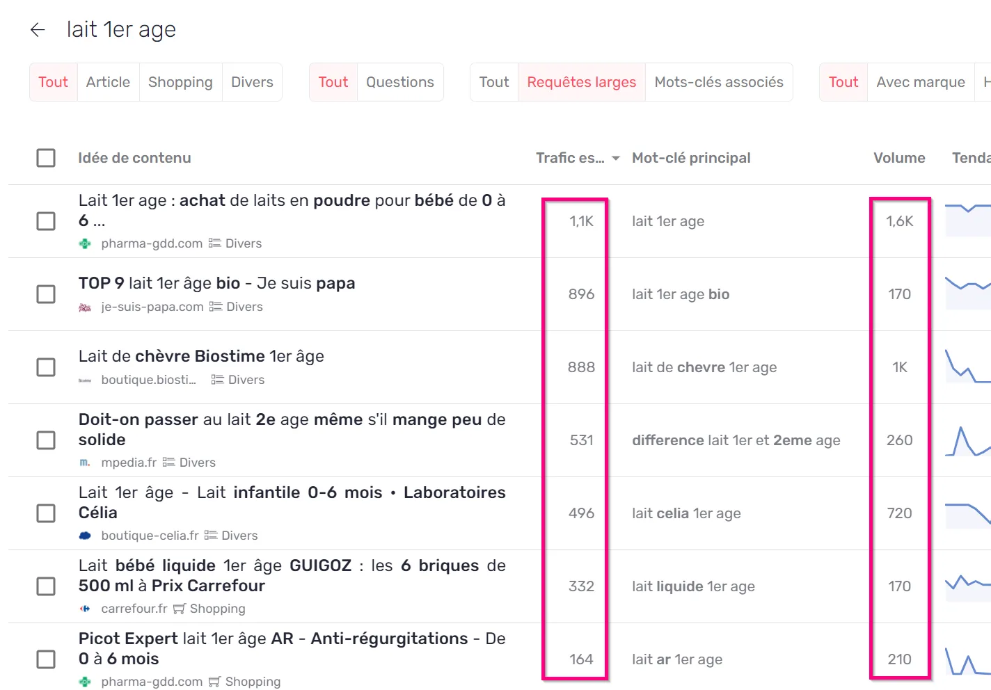Click the je-suis-papa.com favicon

(x=85, y=307)
